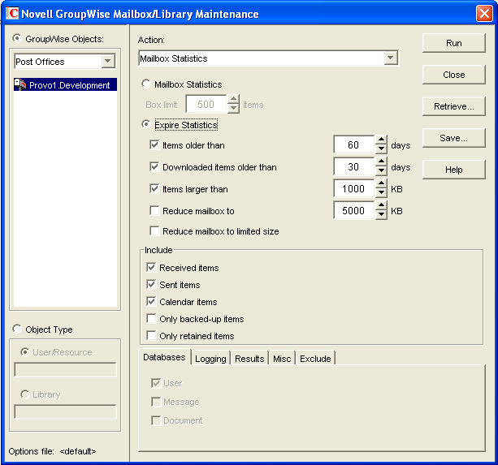Decrease the Reduce mailbox to KB value
Viewport: 498px width, 465px height.
[381, 214]
